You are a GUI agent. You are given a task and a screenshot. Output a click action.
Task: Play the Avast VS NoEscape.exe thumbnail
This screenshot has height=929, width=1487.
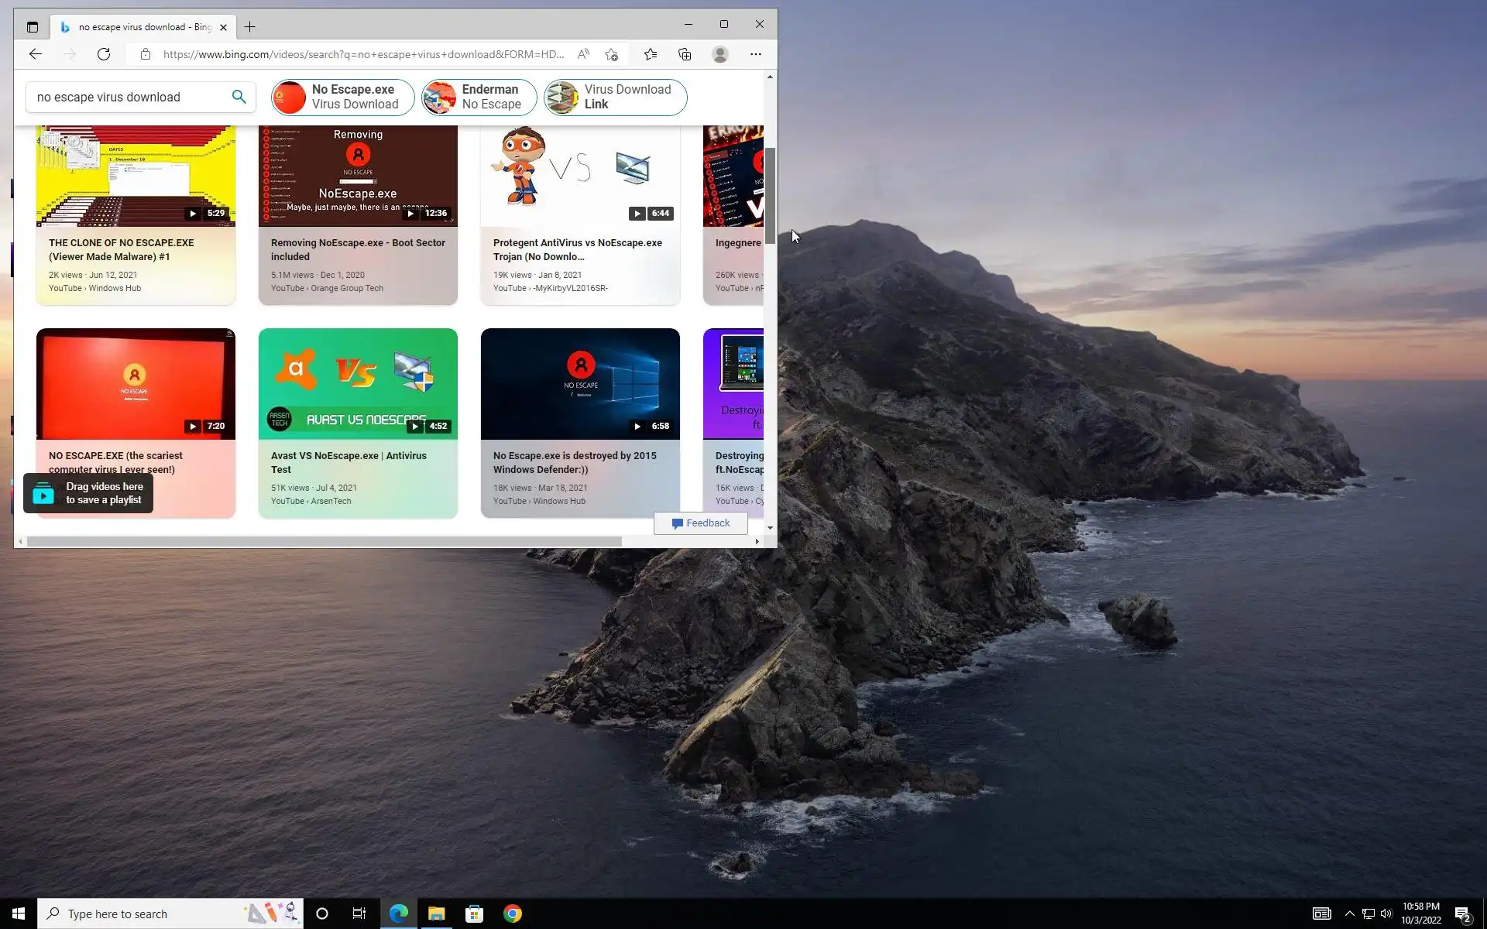pyautogui.click(x=358, y=384)
